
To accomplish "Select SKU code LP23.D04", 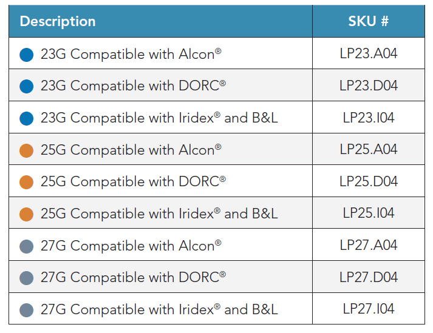I will click(x=368, y=86).
